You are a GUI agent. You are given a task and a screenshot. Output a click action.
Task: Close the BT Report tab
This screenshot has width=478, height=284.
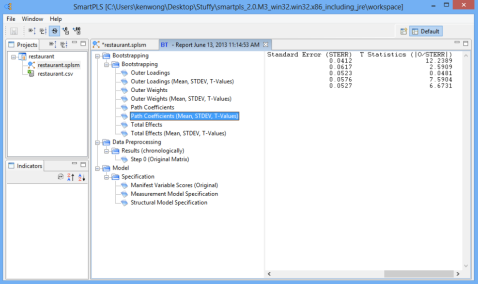[x=265, y=44]
